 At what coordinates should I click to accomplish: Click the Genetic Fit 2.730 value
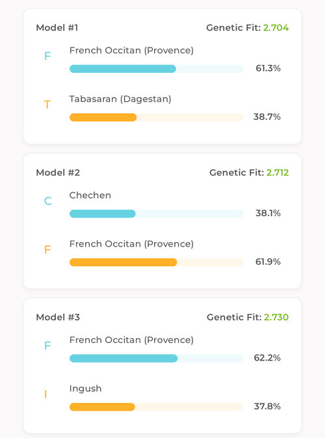[x=276, y=318]
